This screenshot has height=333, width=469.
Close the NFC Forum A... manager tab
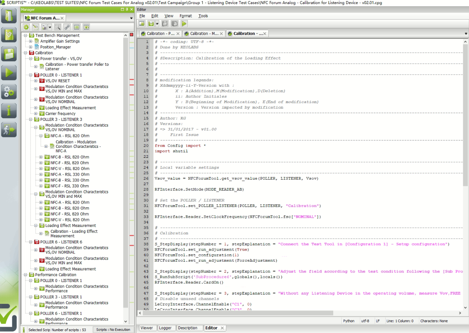(x=62, y=18)
